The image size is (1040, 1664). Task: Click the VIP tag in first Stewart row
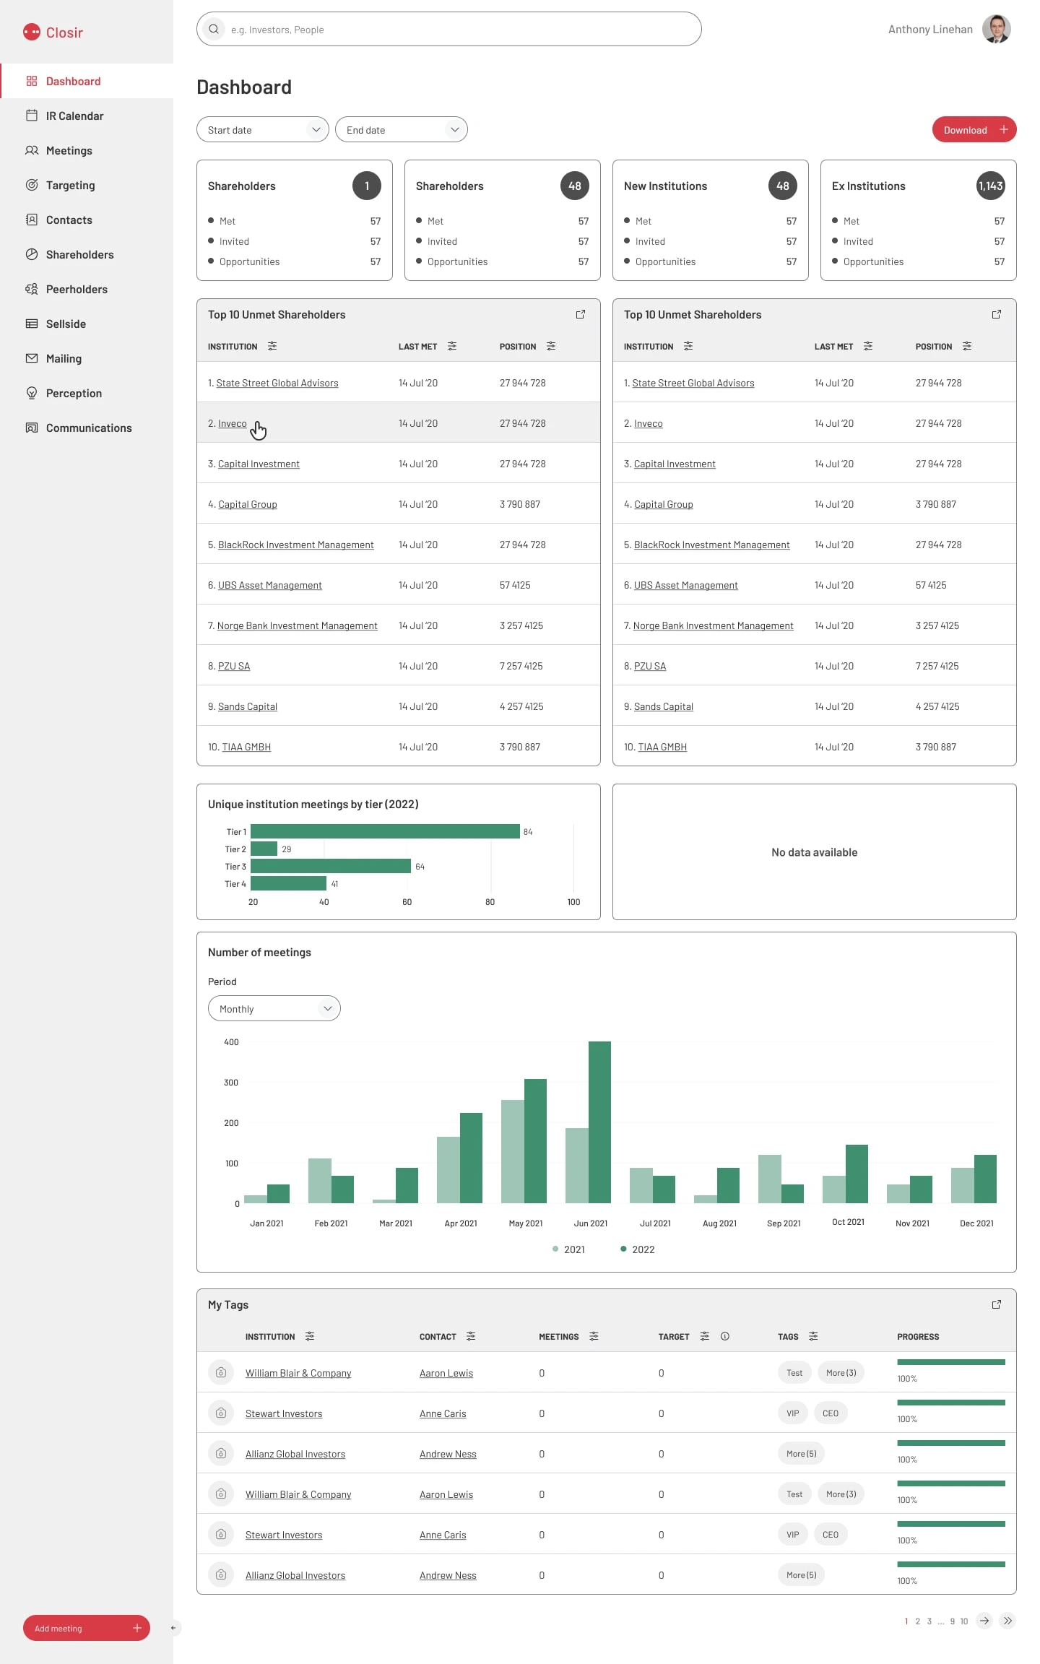pyautogui.click(x=793, y=1413)
